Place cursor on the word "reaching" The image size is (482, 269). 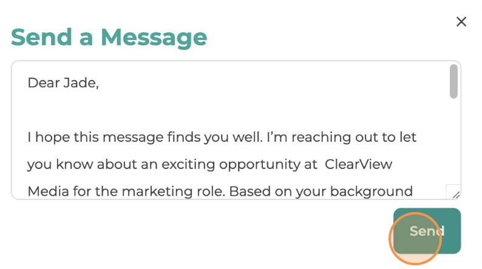[x=321, y=138]
